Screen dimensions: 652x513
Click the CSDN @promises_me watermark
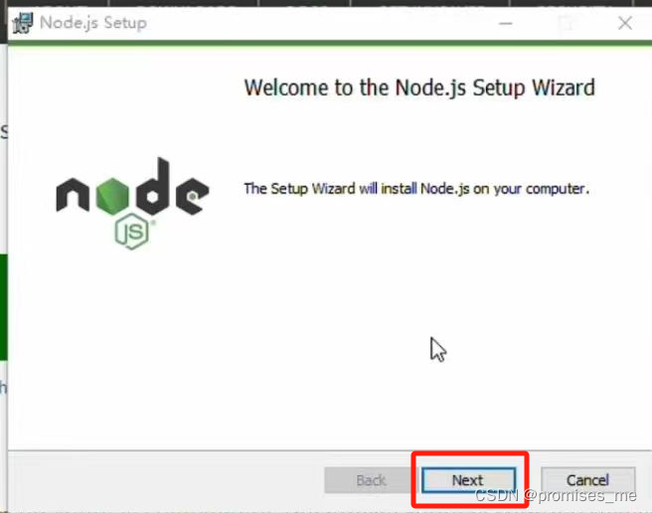[556, 495]
